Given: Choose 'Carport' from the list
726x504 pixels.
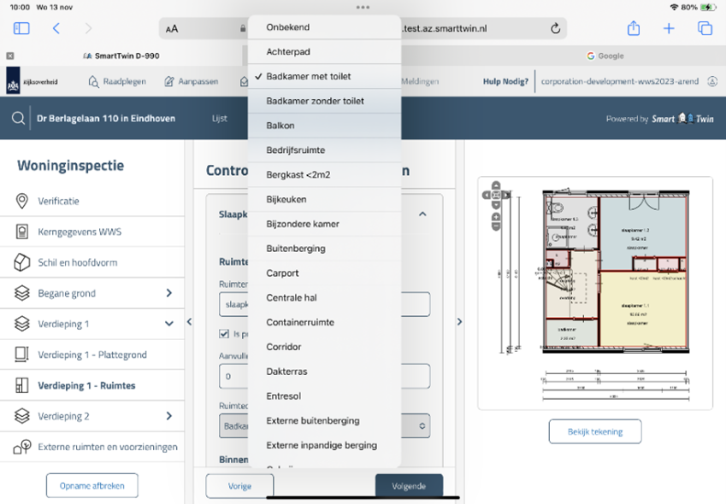Looking at the screenshot, I should (x=282, y=273).
